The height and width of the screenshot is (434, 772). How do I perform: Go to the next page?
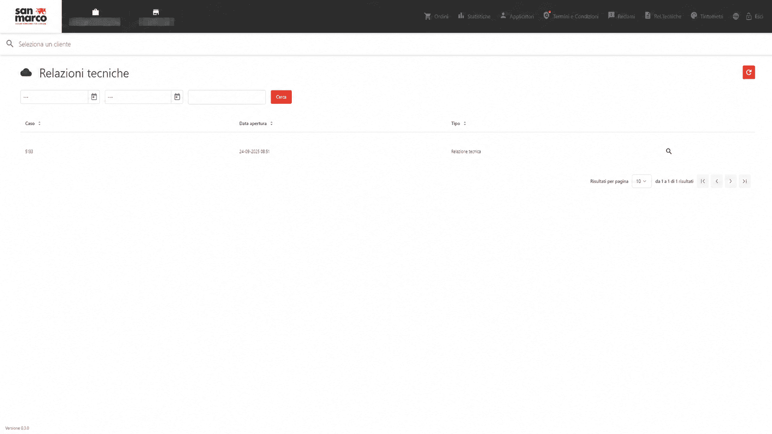[x=730, y=181]
